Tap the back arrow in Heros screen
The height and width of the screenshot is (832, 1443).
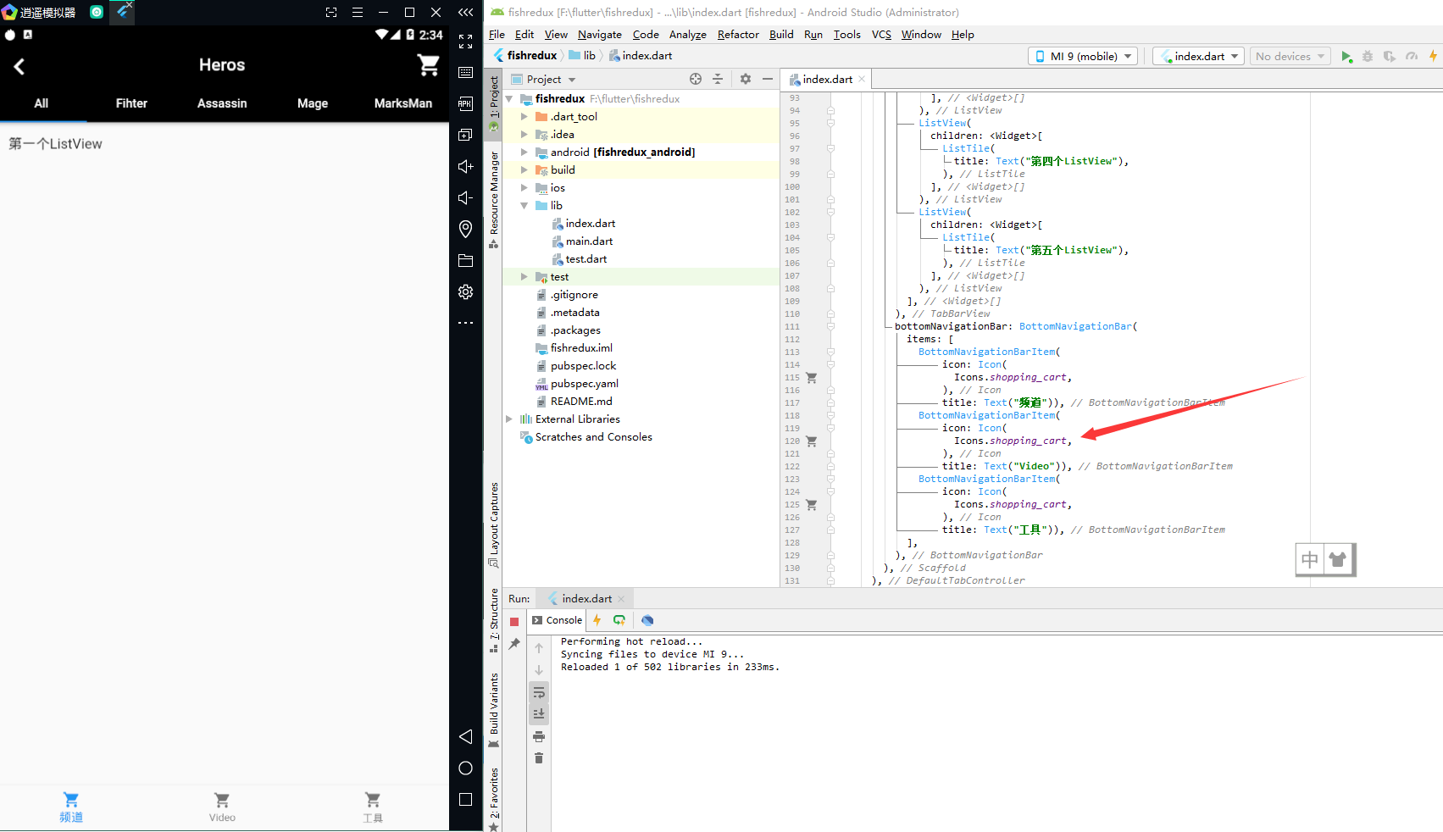19,66
